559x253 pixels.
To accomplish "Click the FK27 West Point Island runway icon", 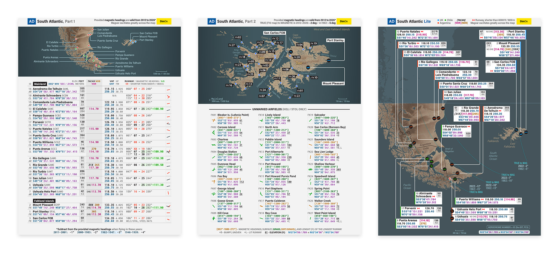I will tap(310, 218).
